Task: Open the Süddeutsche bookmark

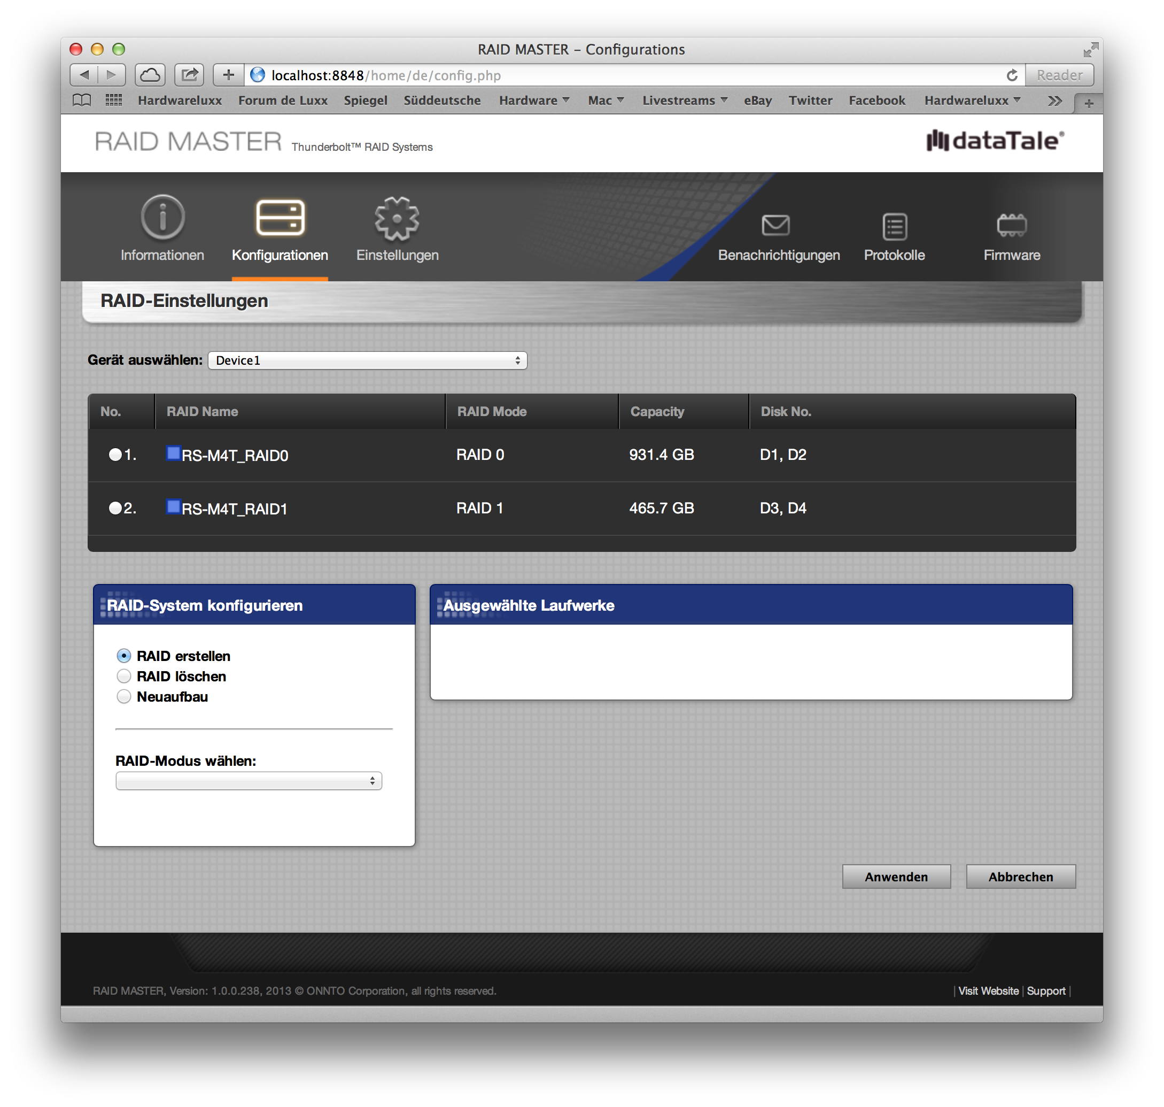Action: point(443,101)
